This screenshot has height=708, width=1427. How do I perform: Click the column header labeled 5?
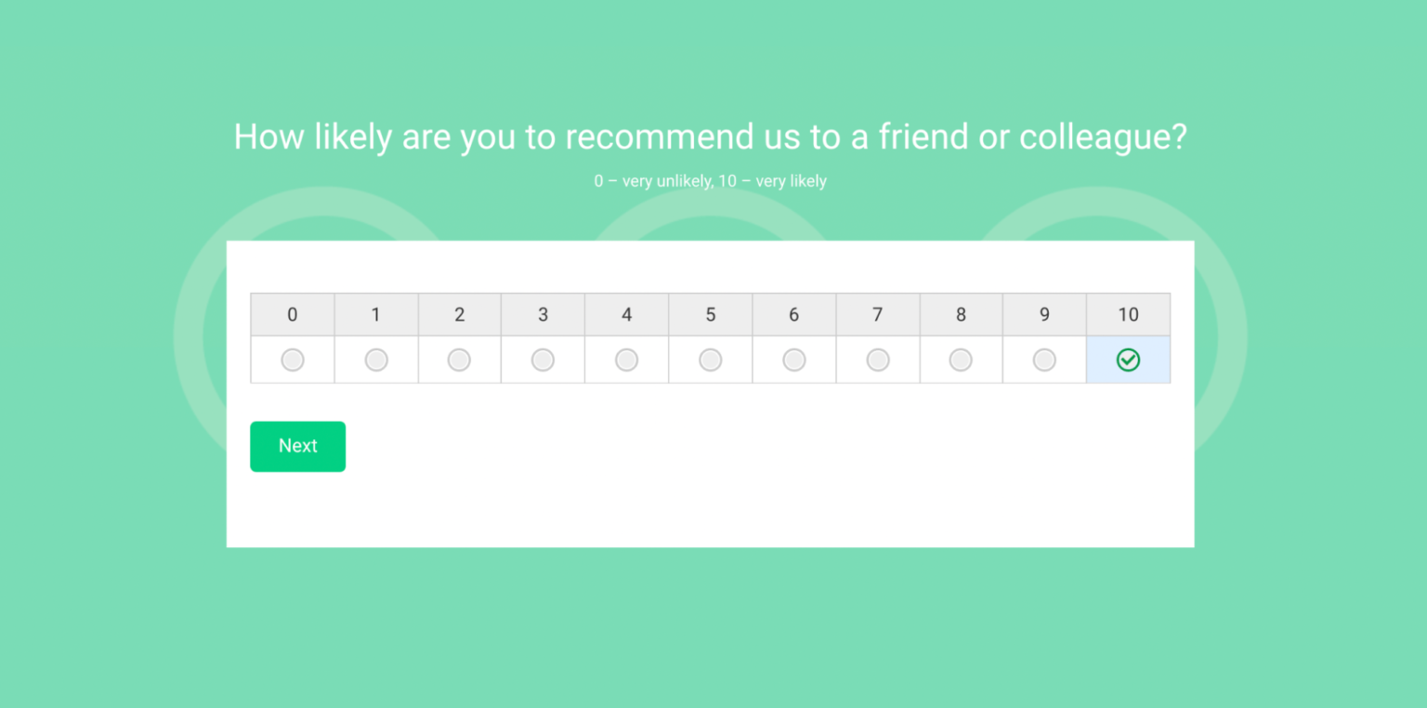point(710,314)
